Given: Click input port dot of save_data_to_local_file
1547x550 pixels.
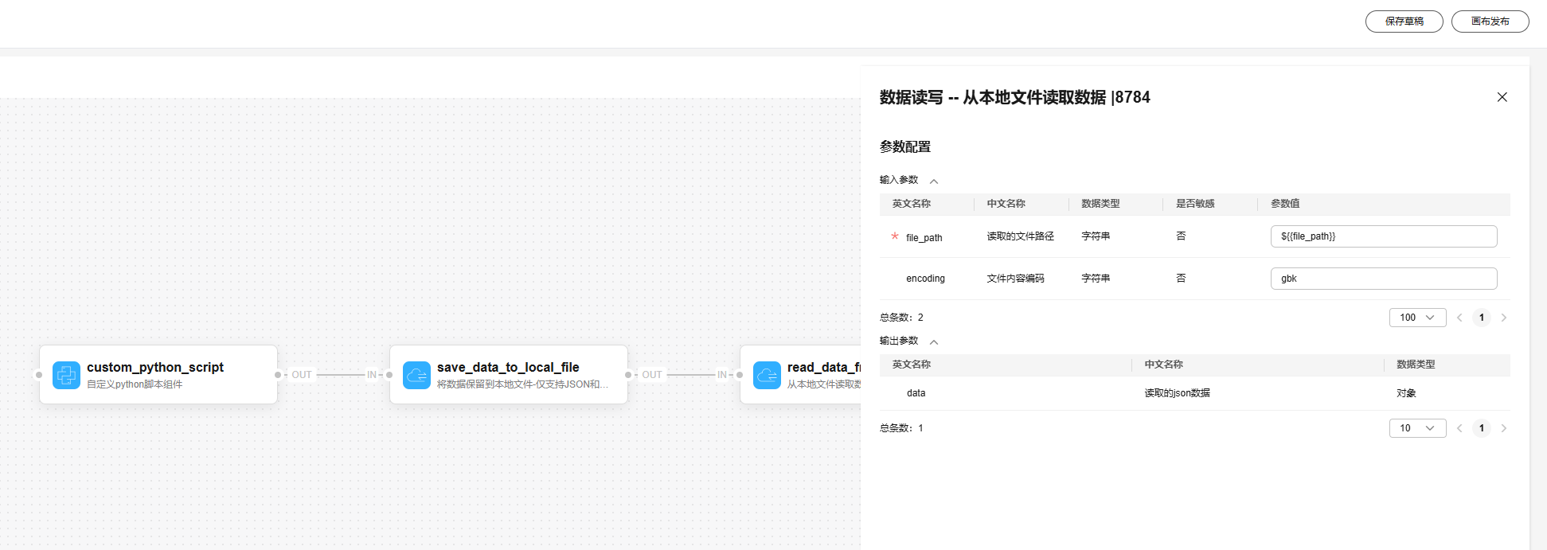Looking at the screenshot, I should (x=389, y=375).
